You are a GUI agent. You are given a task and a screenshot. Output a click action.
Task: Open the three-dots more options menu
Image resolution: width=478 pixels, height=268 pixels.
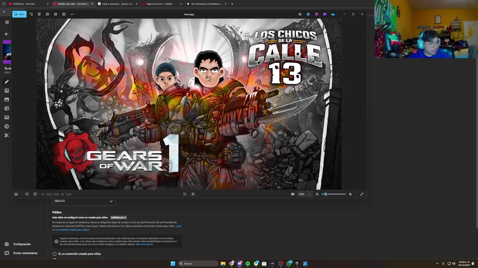tap(72, 14)
